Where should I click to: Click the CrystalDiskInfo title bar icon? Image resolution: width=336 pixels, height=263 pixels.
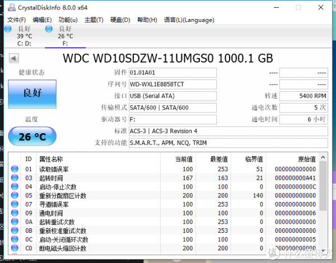point(12,7)
